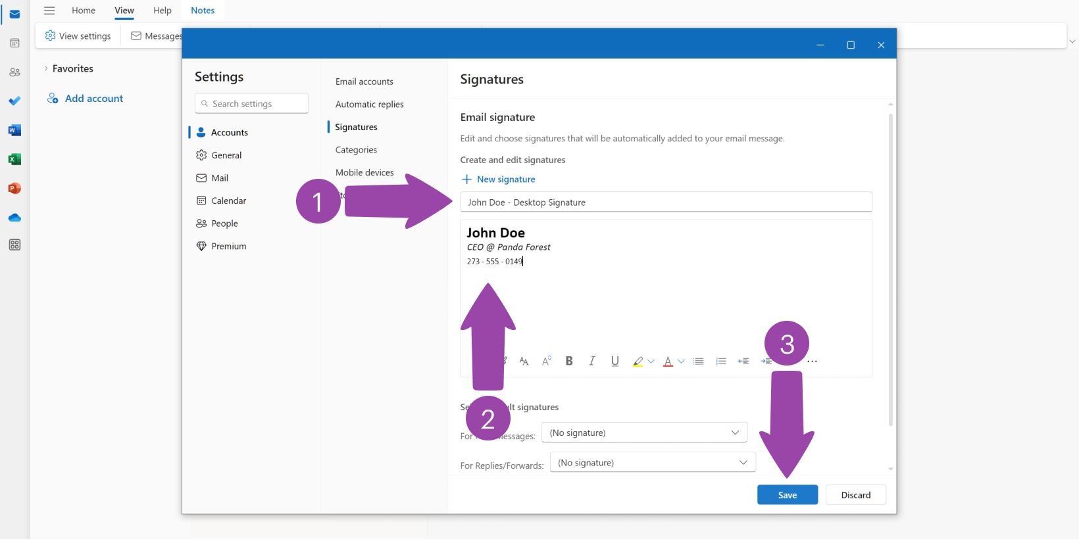Open Email accounts settings page
This screenshot has width=1079, height=545.
pos(364,82)
